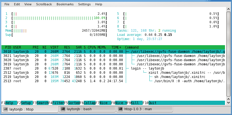
Task: Click the F7 Nice - function key
Action: [103, 103]
